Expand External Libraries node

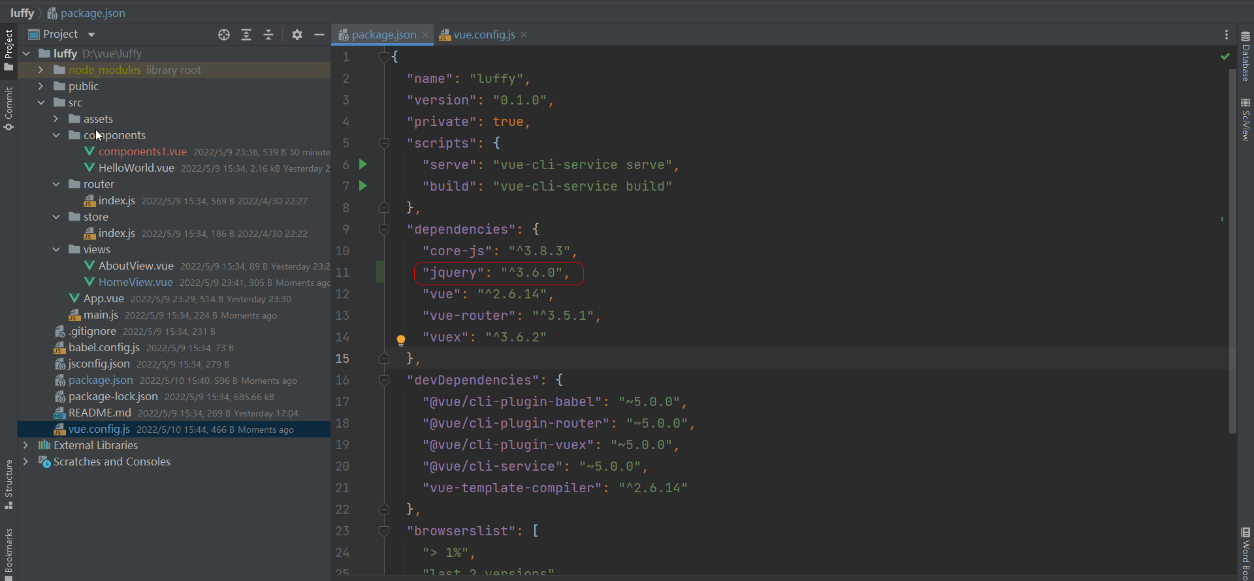(x=25, y=445)
